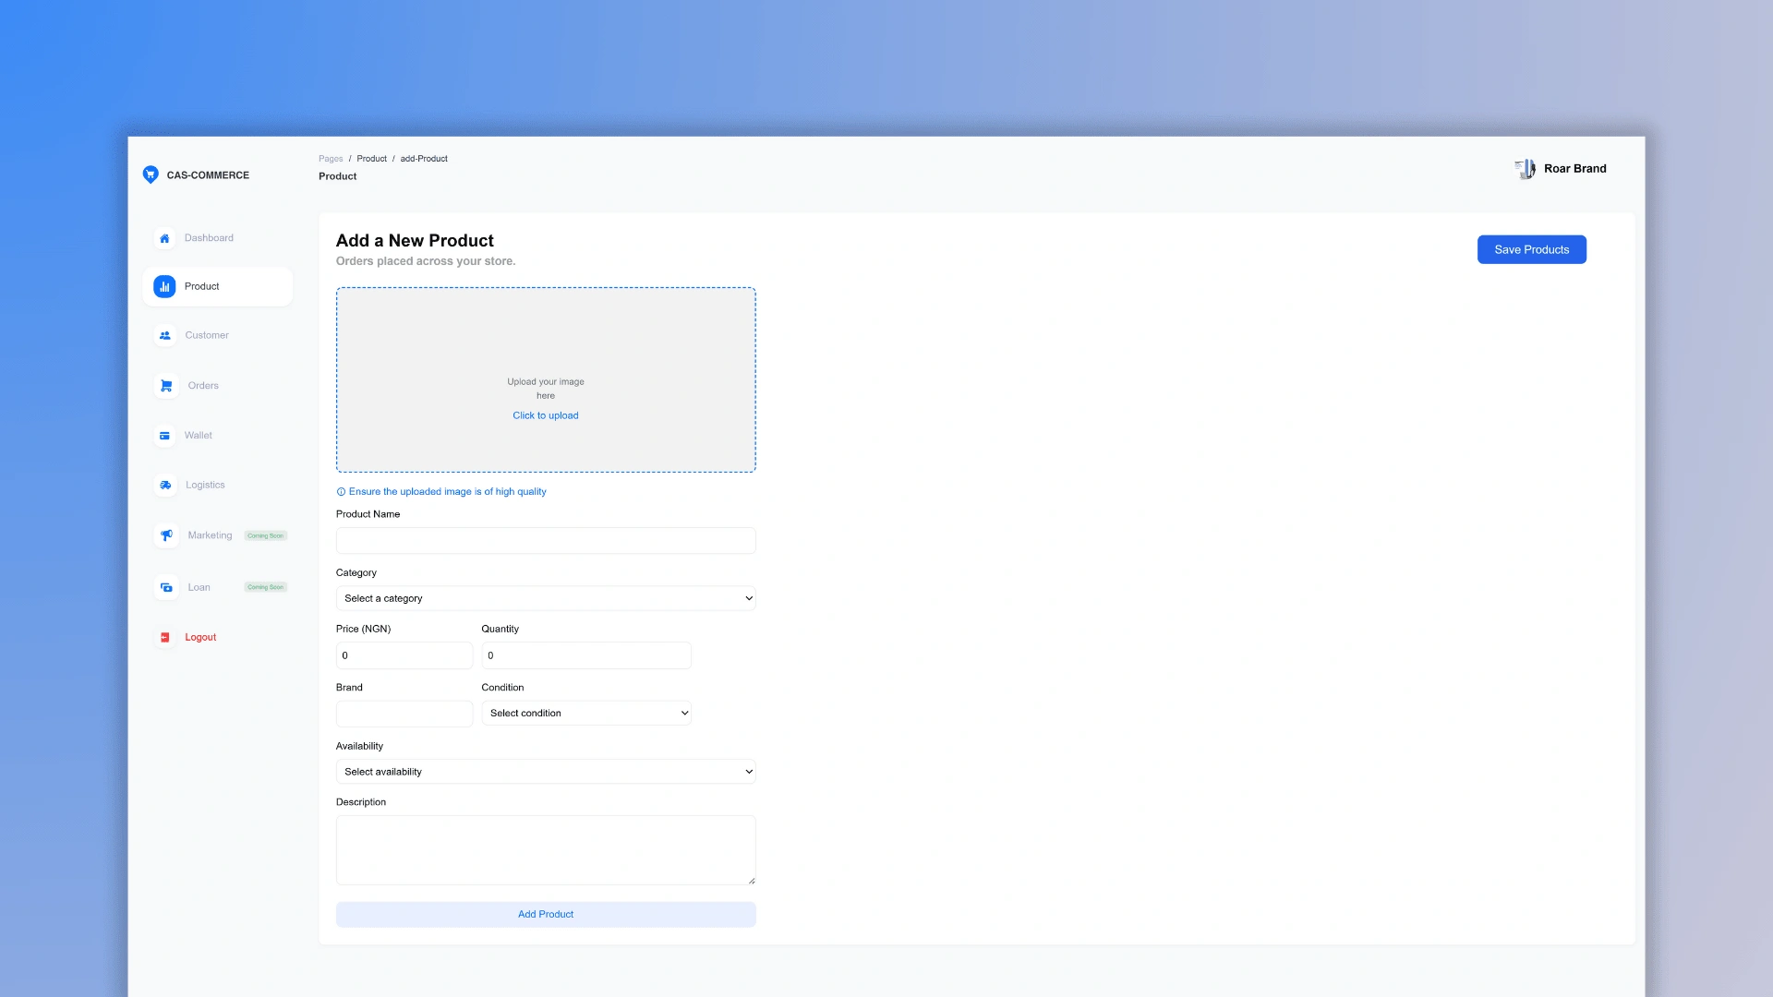Click the dashed image upload area
This screenshot has height=997, width=1773.
click(546, 380)
